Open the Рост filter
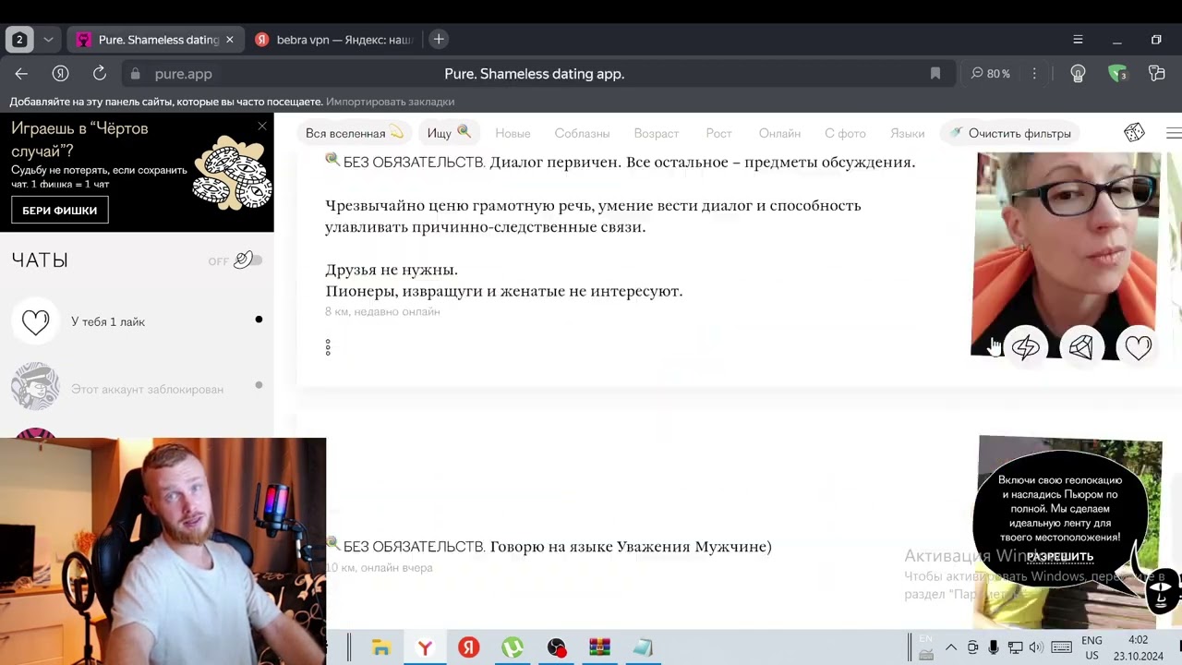1182x665 pixels. click(718, 134)
